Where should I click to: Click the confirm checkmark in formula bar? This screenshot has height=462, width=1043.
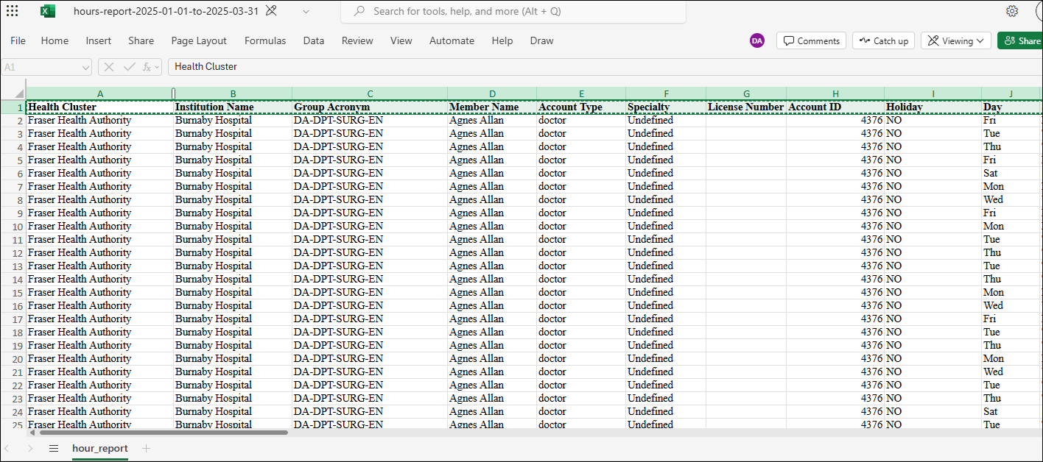pyautogui.click(x=130, y=67)
